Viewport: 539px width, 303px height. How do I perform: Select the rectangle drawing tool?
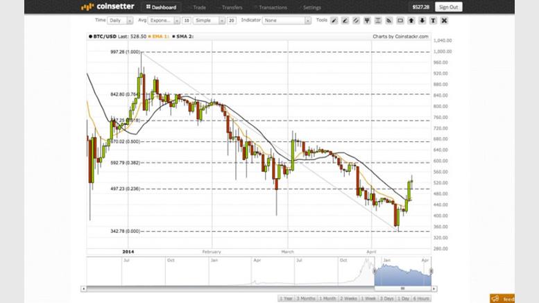coord(400,21)
